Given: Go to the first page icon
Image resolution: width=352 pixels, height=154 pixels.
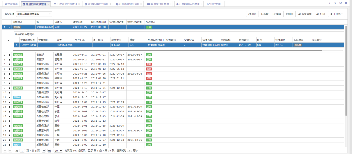Looking at the screenshot, I should coord(5,151).
